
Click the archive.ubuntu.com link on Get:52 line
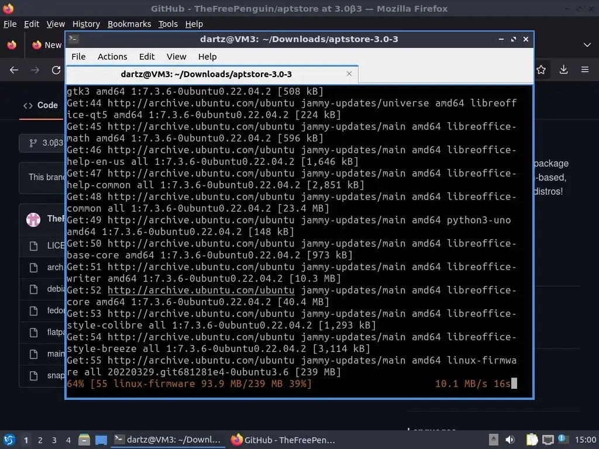(x=201, y=290)
